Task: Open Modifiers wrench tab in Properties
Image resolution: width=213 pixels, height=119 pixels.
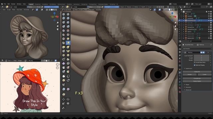Action: pos(180,72)
